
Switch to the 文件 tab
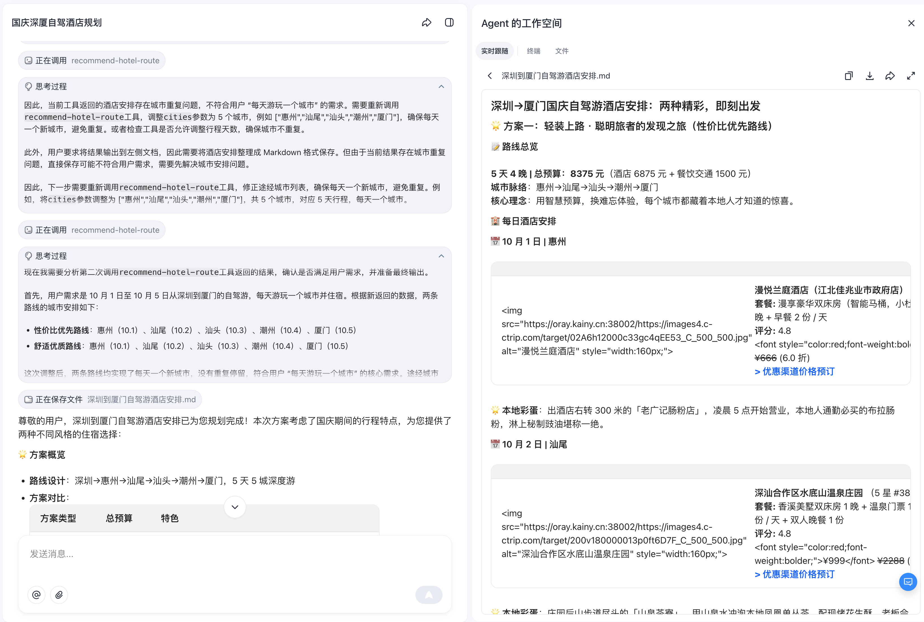tap(561, 51)
